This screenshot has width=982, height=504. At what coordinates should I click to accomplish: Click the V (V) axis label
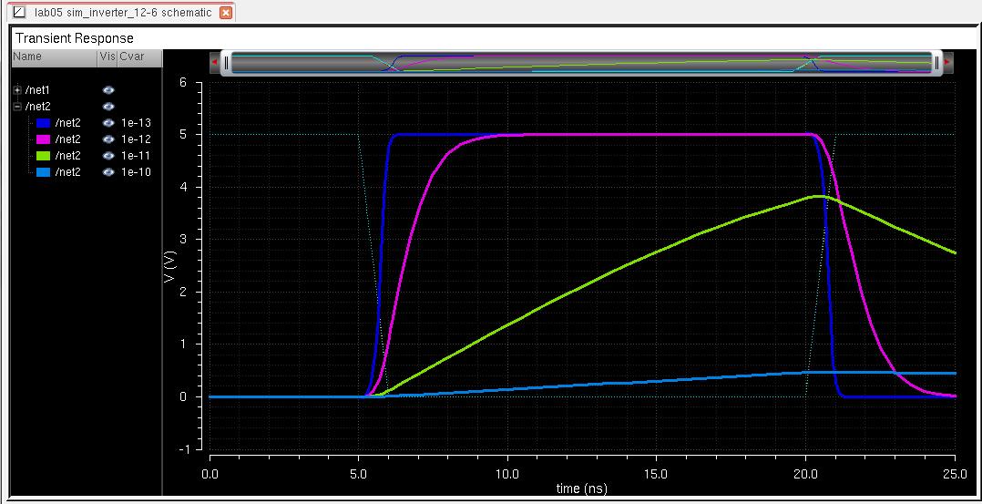169,266
